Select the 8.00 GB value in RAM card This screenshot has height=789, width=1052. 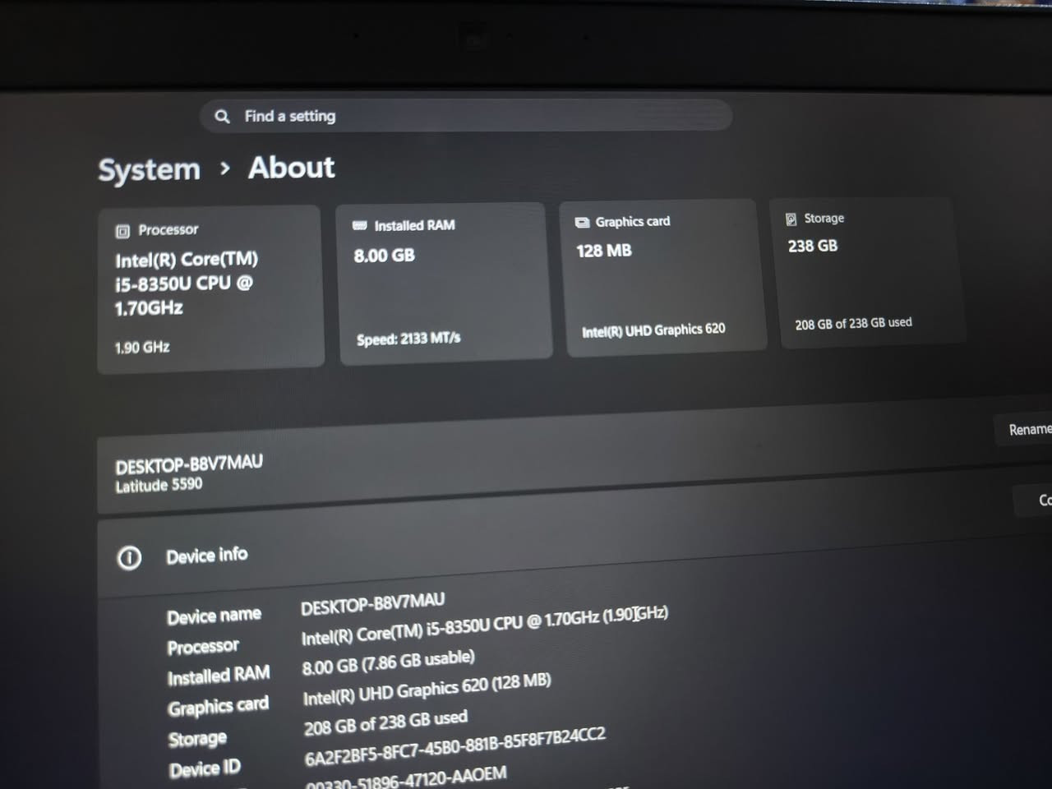(x=384, y=256)
